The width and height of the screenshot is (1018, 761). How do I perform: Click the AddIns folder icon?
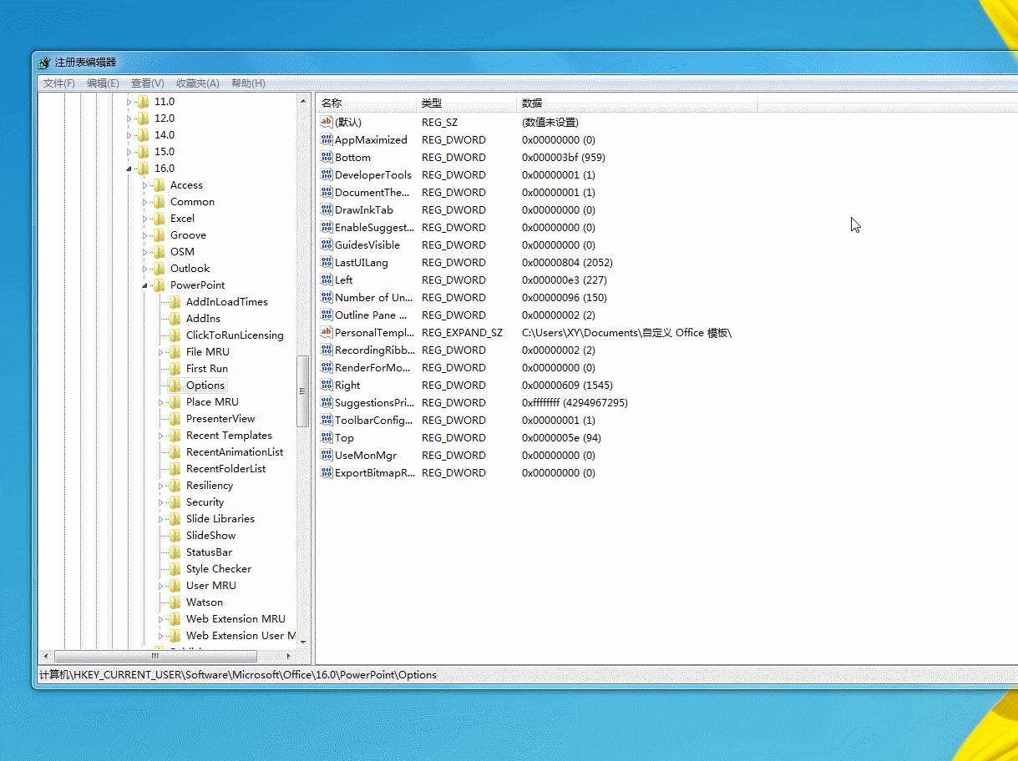click(x=175, y=319)
